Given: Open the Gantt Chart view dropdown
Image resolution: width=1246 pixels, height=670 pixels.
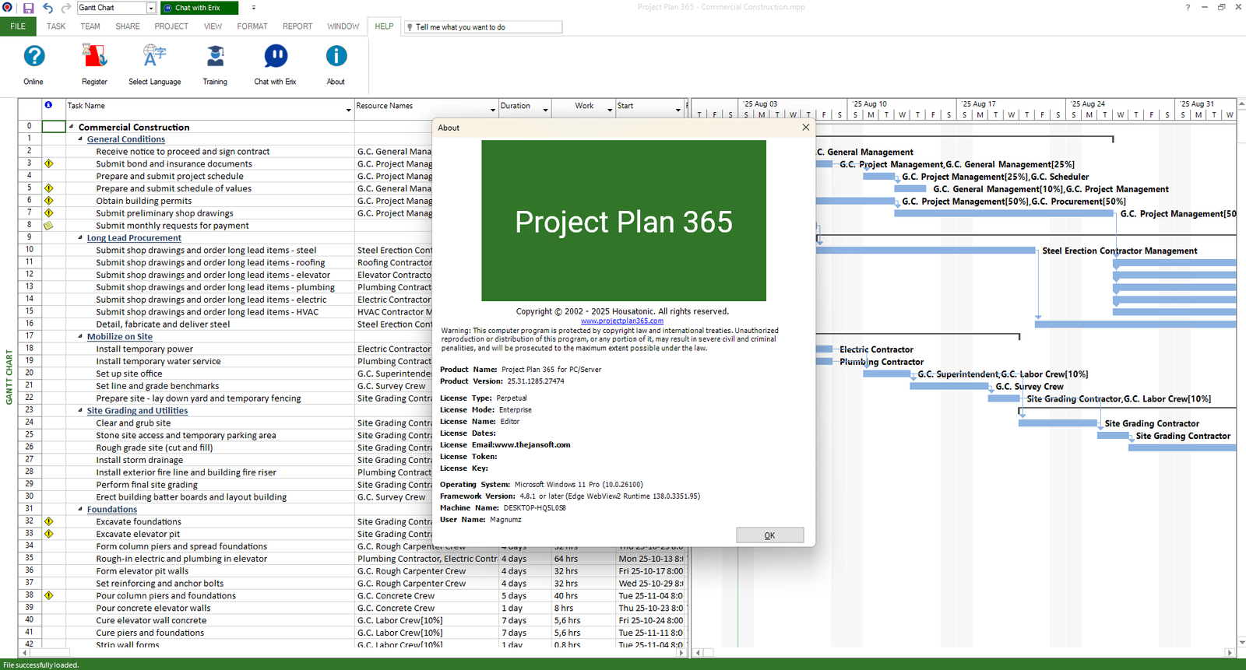Looking at the screenshot, I should point(151,8).
